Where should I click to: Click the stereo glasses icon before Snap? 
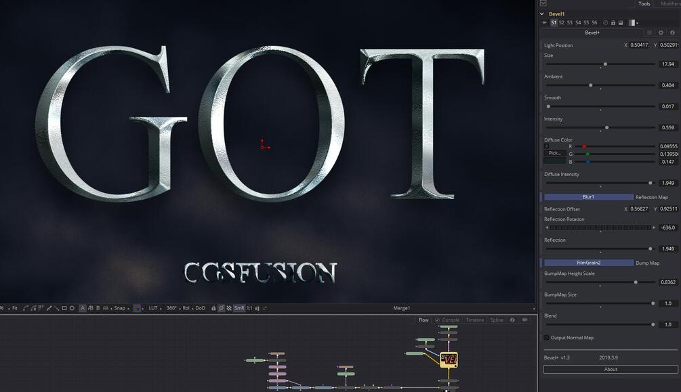click(x=106, y=308)
